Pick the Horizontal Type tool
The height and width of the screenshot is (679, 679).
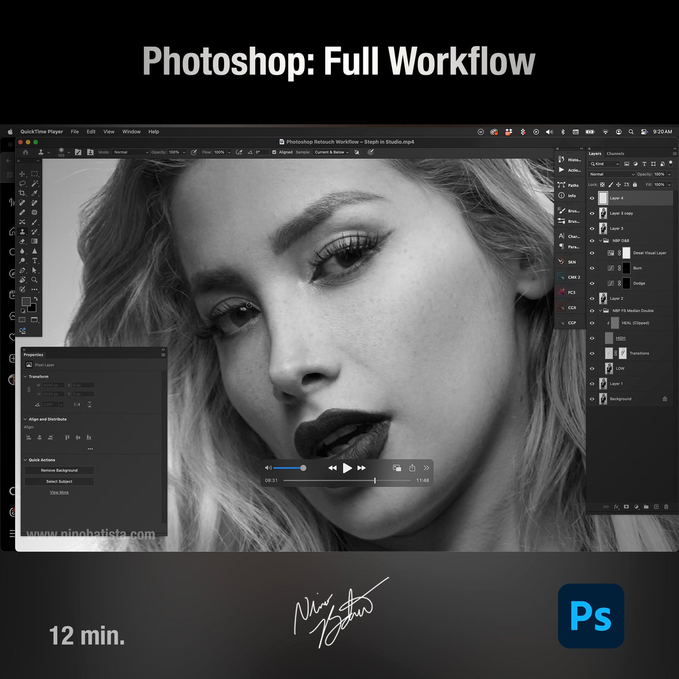tap(35, 261)
